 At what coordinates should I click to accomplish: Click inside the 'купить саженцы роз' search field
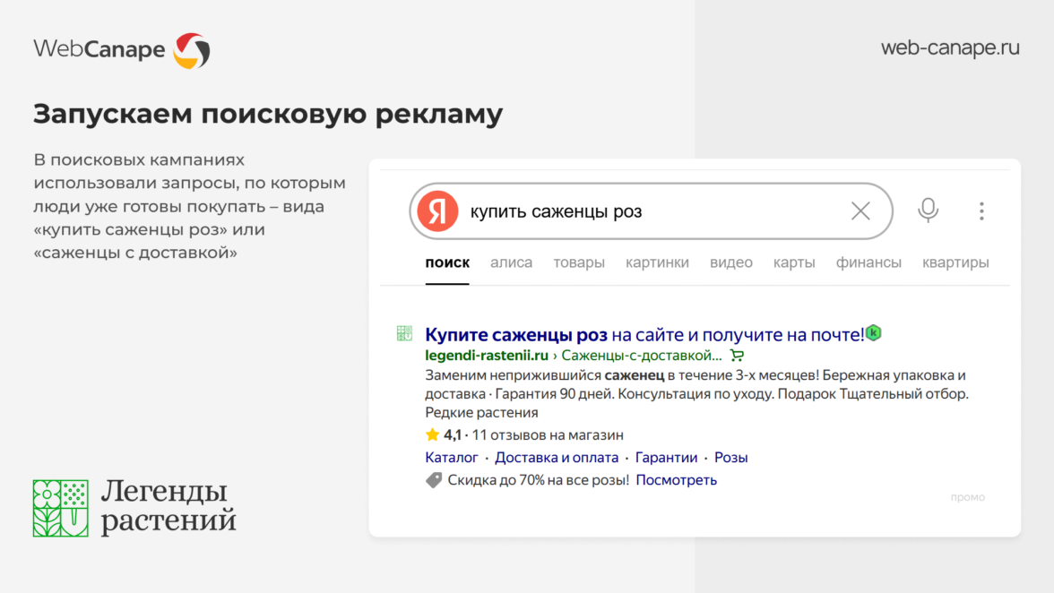tap(645, 212)
